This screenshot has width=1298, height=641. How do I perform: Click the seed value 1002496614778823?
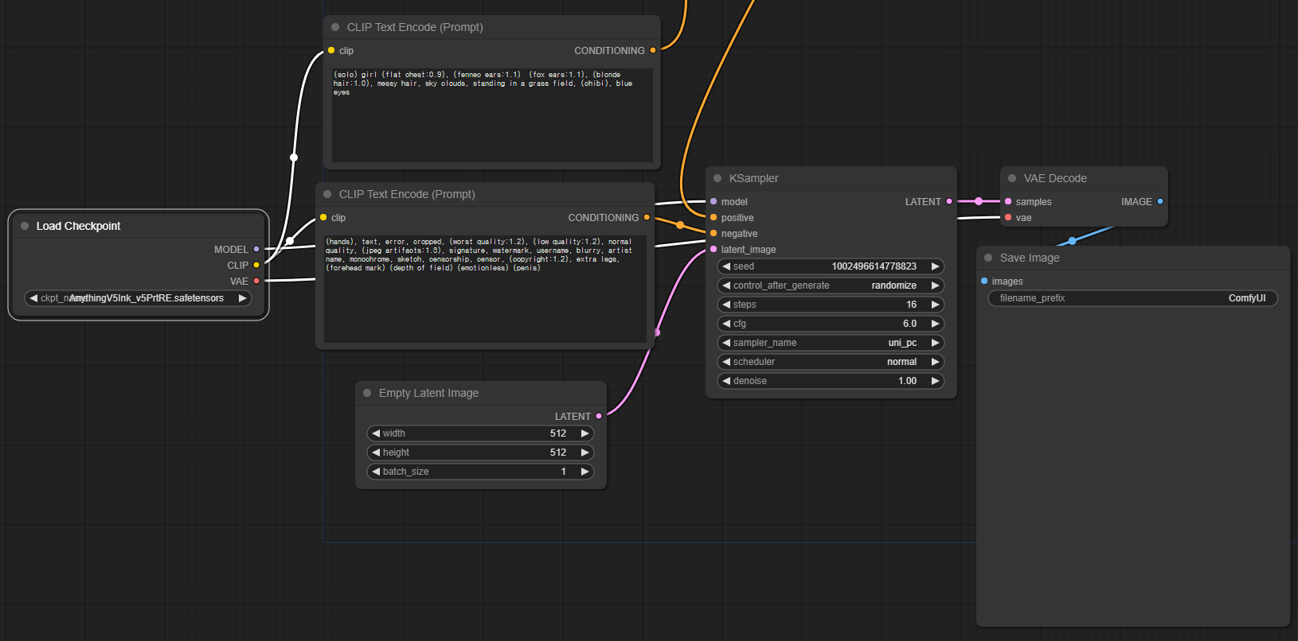click(874, 266)
